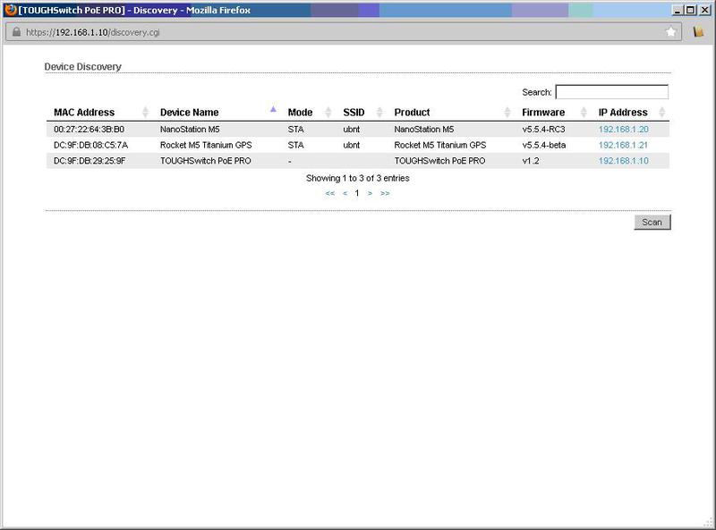The image size is (716, 530).
Task: Select page number 1 in pagination
Action: (357, 193)
